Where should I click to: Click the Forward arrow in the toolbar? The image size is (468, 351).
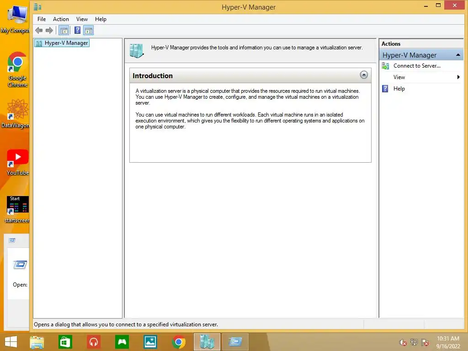pyautogui.click(x=49, y=30)
